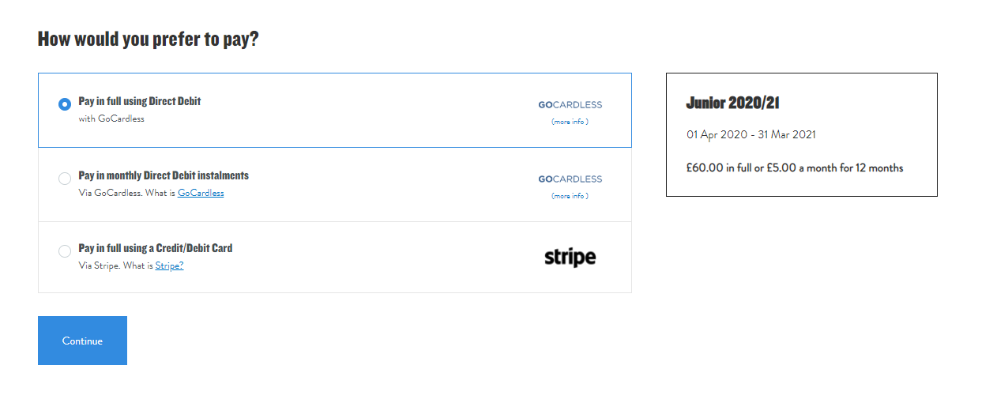The height and width of the screenshot is (403, 997).
Task: Click 'Pay in monthly Direct Debit instalments' label
Action: [164, 175]
